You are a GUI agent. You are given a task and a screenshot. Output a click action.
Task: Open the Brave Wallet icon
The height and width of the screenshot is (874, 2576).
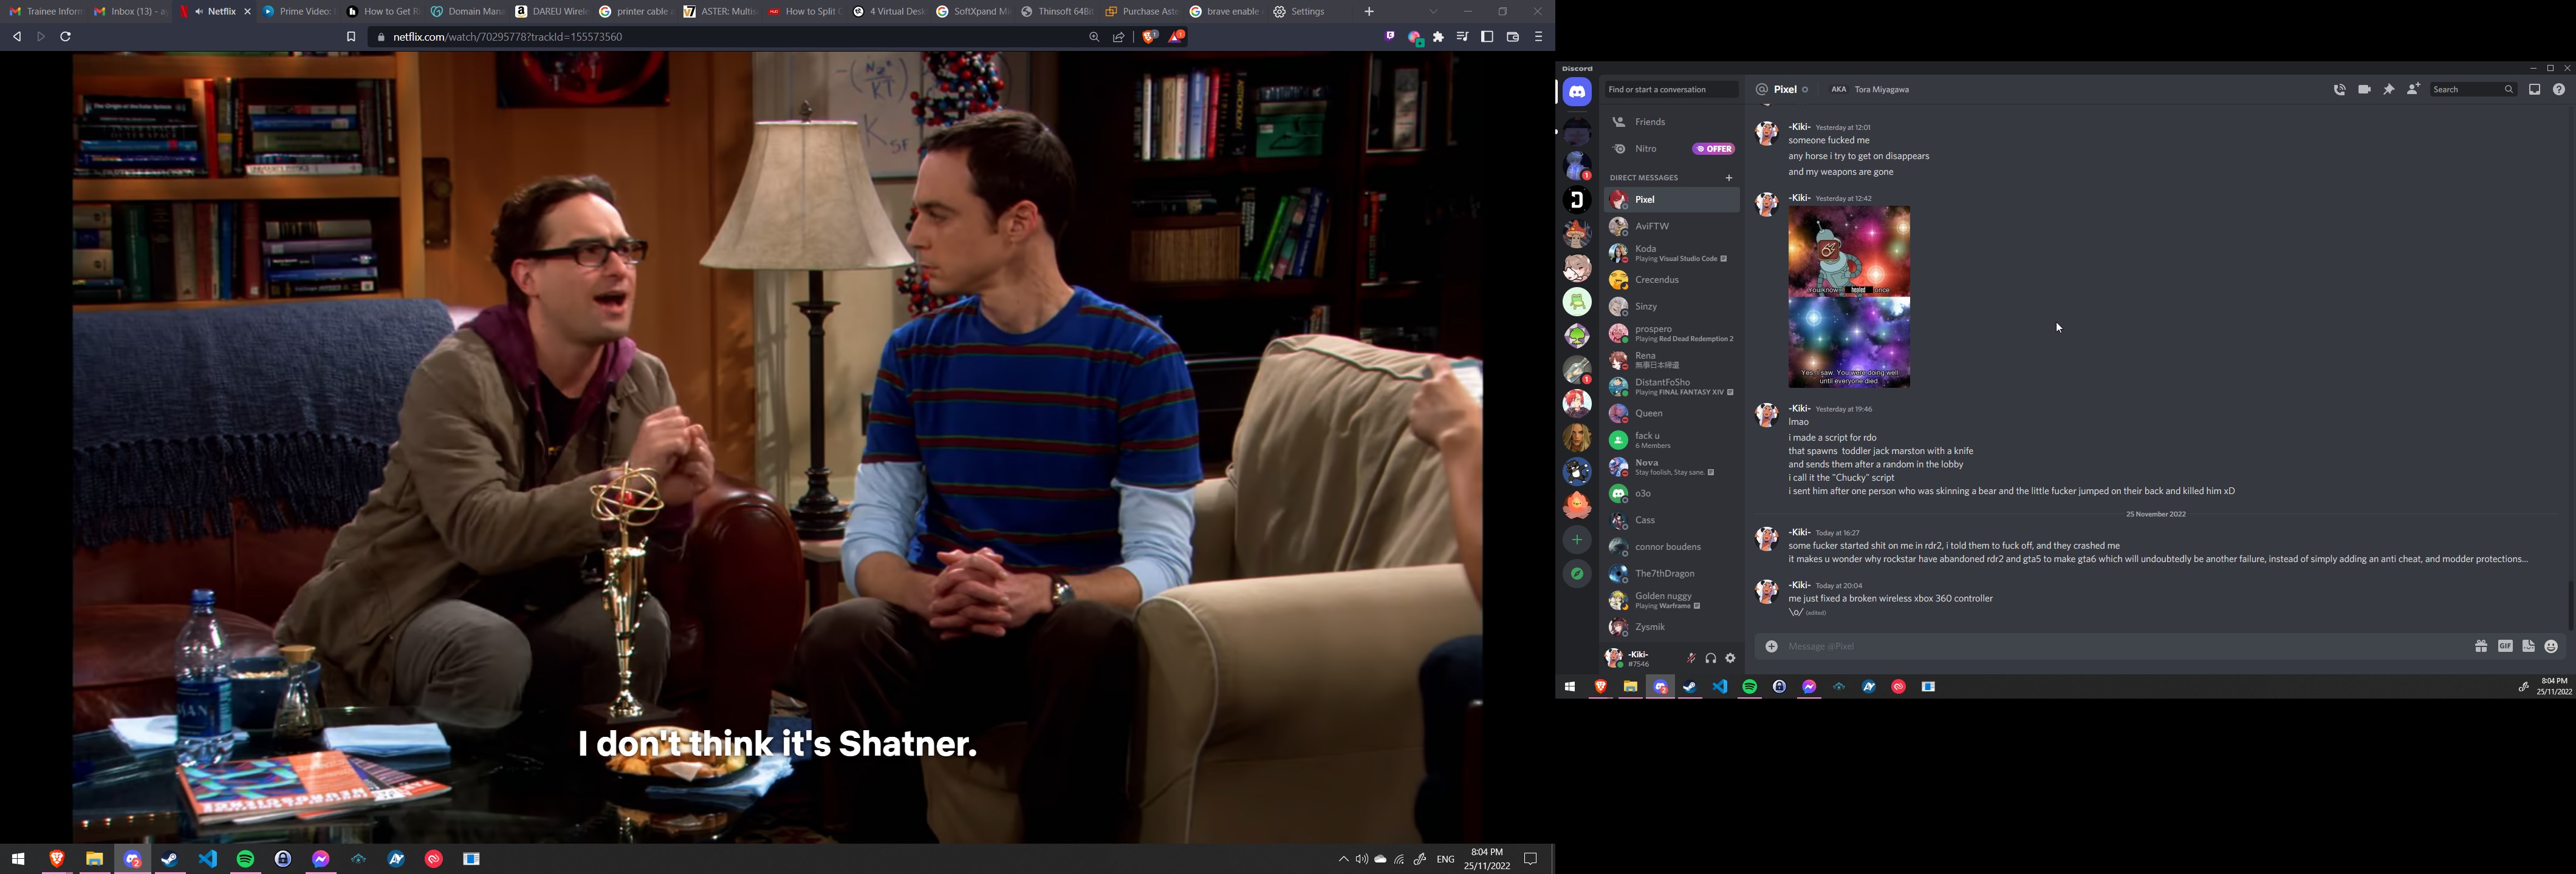coord(1512,37)
